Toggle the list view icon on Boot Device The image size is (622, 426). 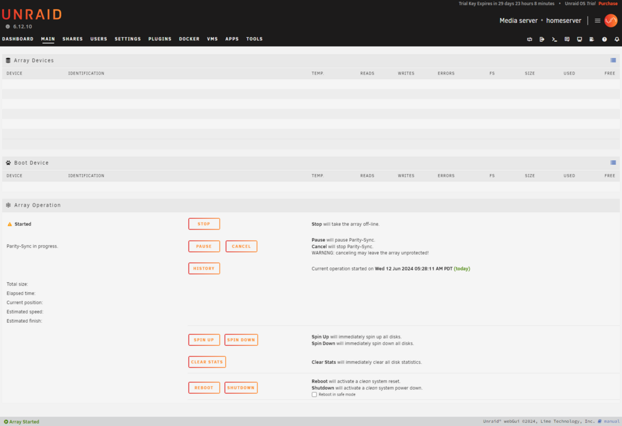613,162
